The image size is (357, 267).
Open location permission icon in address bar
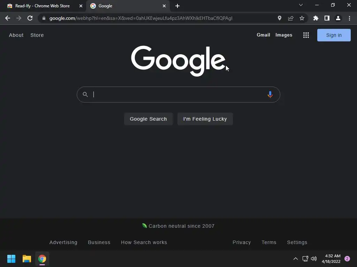click(x=280, y=18)
